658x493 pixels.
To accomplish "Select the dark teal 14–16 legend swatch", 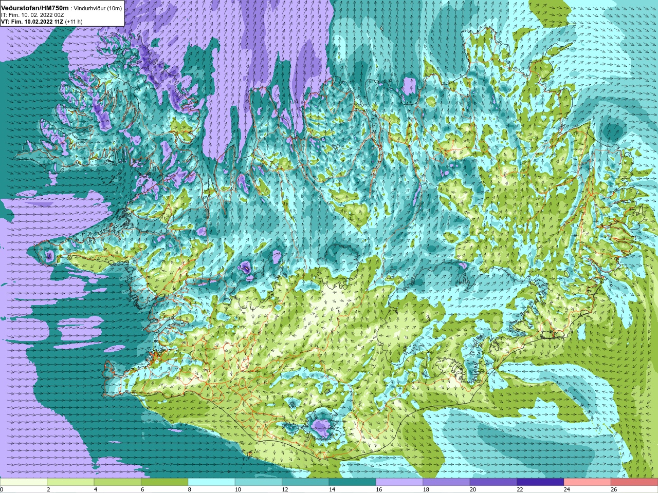I will click(352, 482).
